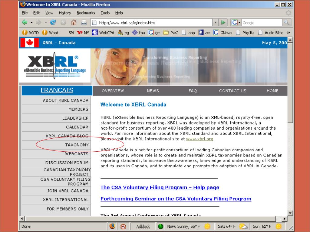Open the TAXONOMY sidebar link
Image resolution: width=310 pixels, height=232 pixels.
click(56, 145)
